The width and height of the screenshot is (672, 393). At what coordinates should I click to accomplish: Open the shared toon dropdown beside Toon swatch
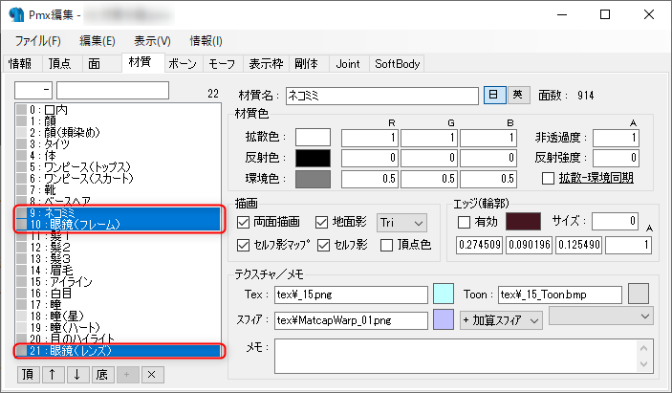point(601,316)
